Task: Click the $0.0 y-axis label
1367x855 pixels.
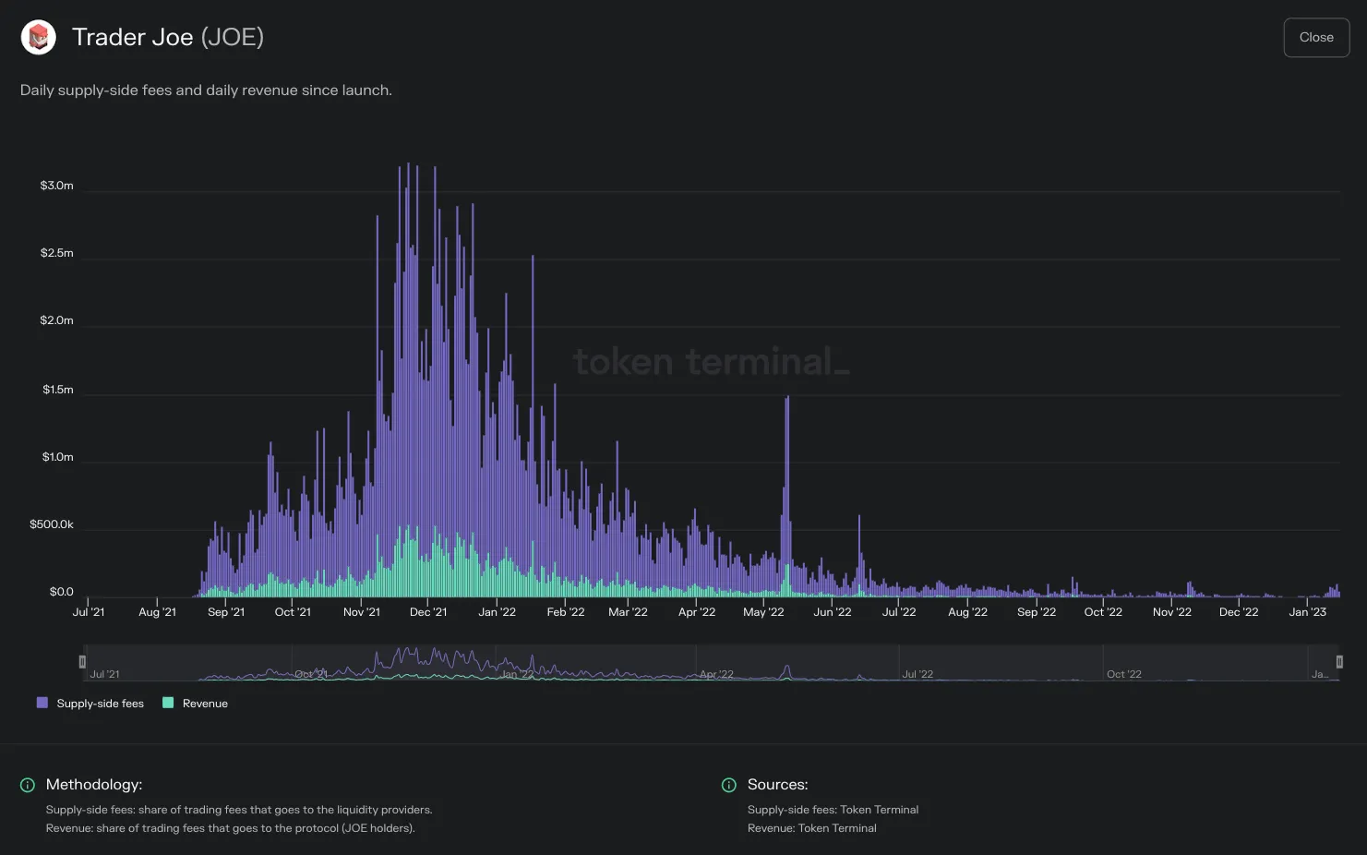Action: coord(62,592)
